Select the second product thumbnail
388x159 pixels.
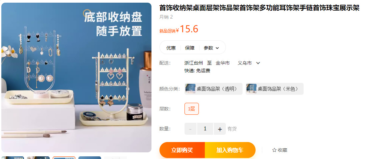coord(38,158)
